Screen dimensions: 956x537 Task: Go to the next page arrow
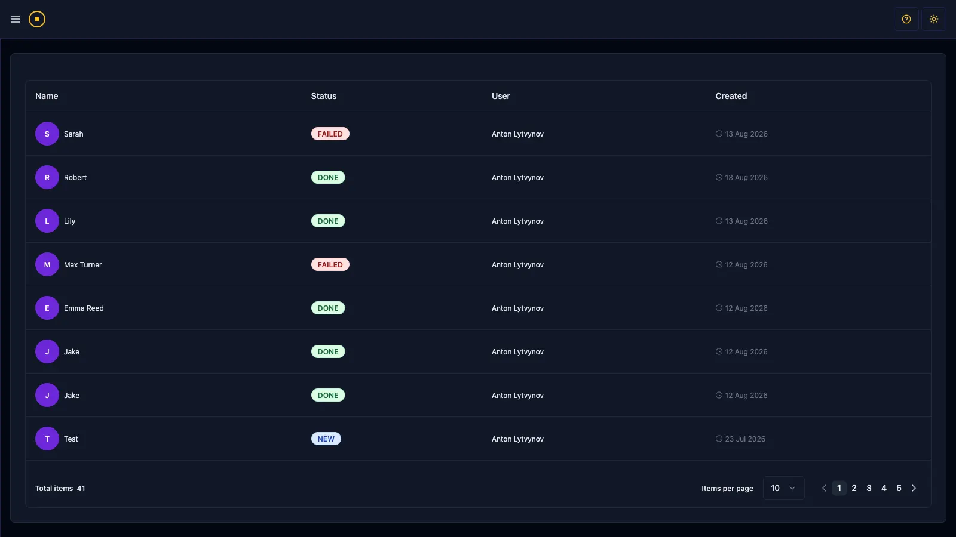[914, 488]
